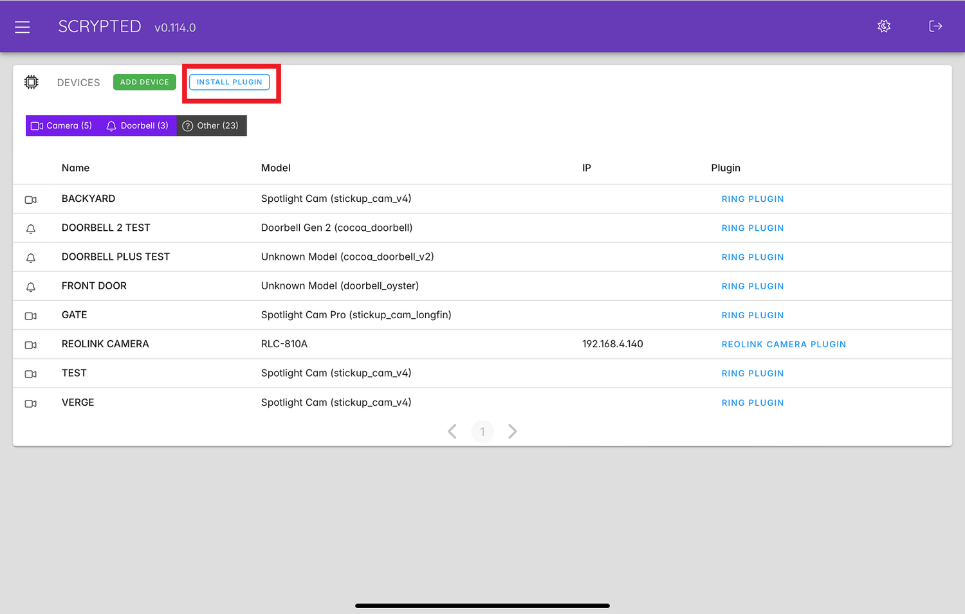The height and width of the screenshot is (614, 965).
Task: Click camera icon for REOLINK CAMERA row
Action: 31,345
